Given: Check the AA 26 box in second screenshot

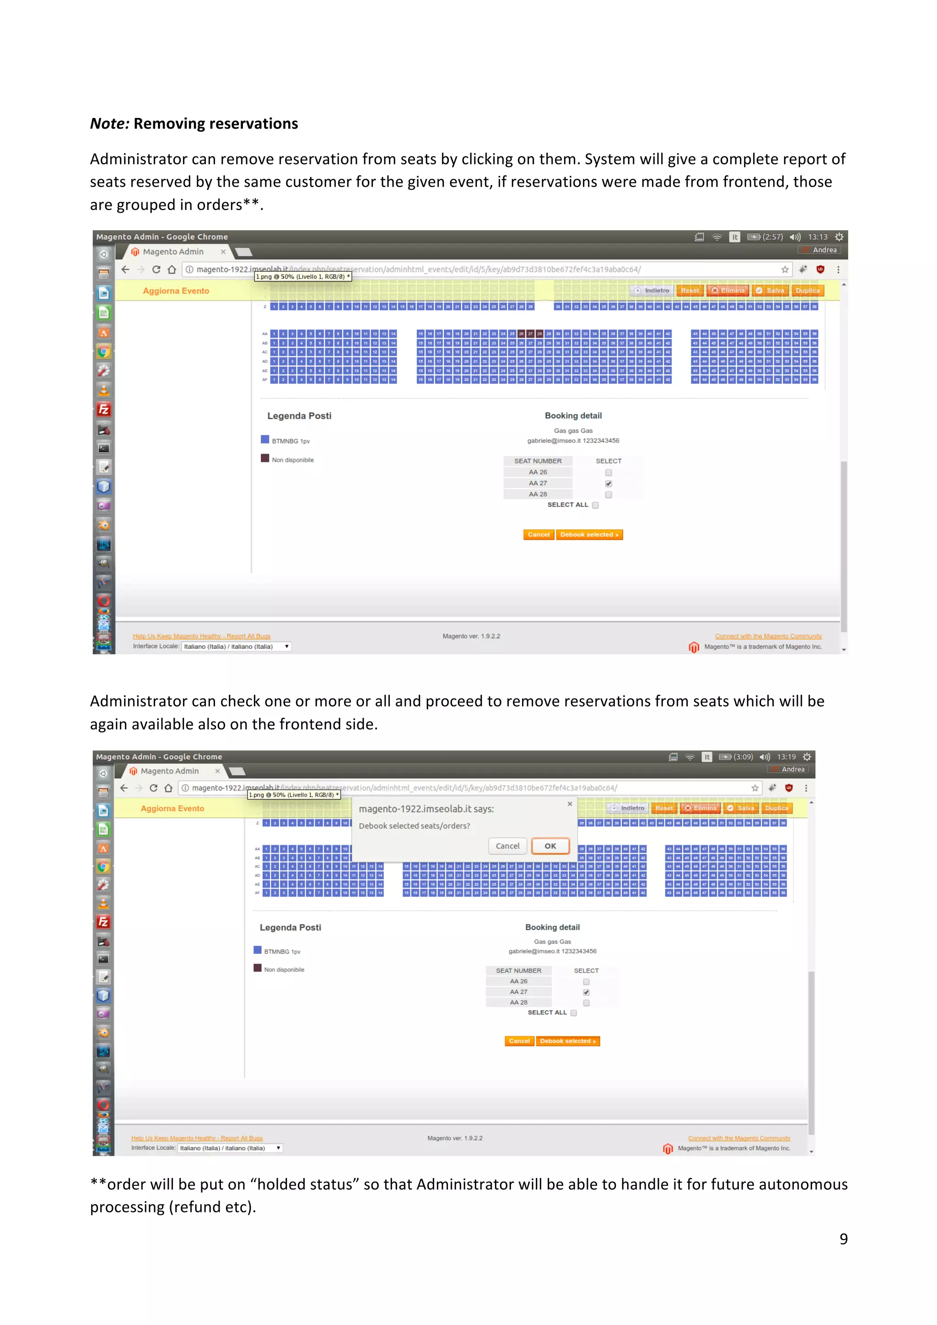Looking at the screenshot, I should pos(586,982).
